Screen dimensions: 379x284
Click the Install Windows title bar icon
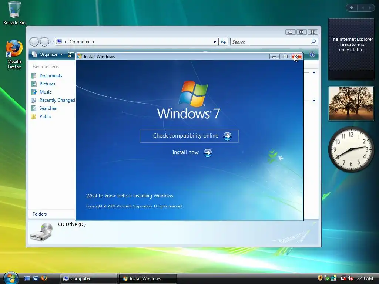[80, 56]
